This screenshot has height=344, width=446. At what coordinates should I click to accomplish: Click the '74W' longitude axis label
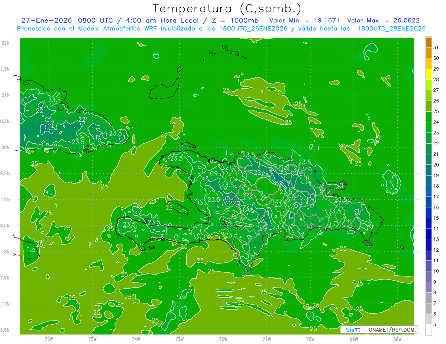click(136, 339)
